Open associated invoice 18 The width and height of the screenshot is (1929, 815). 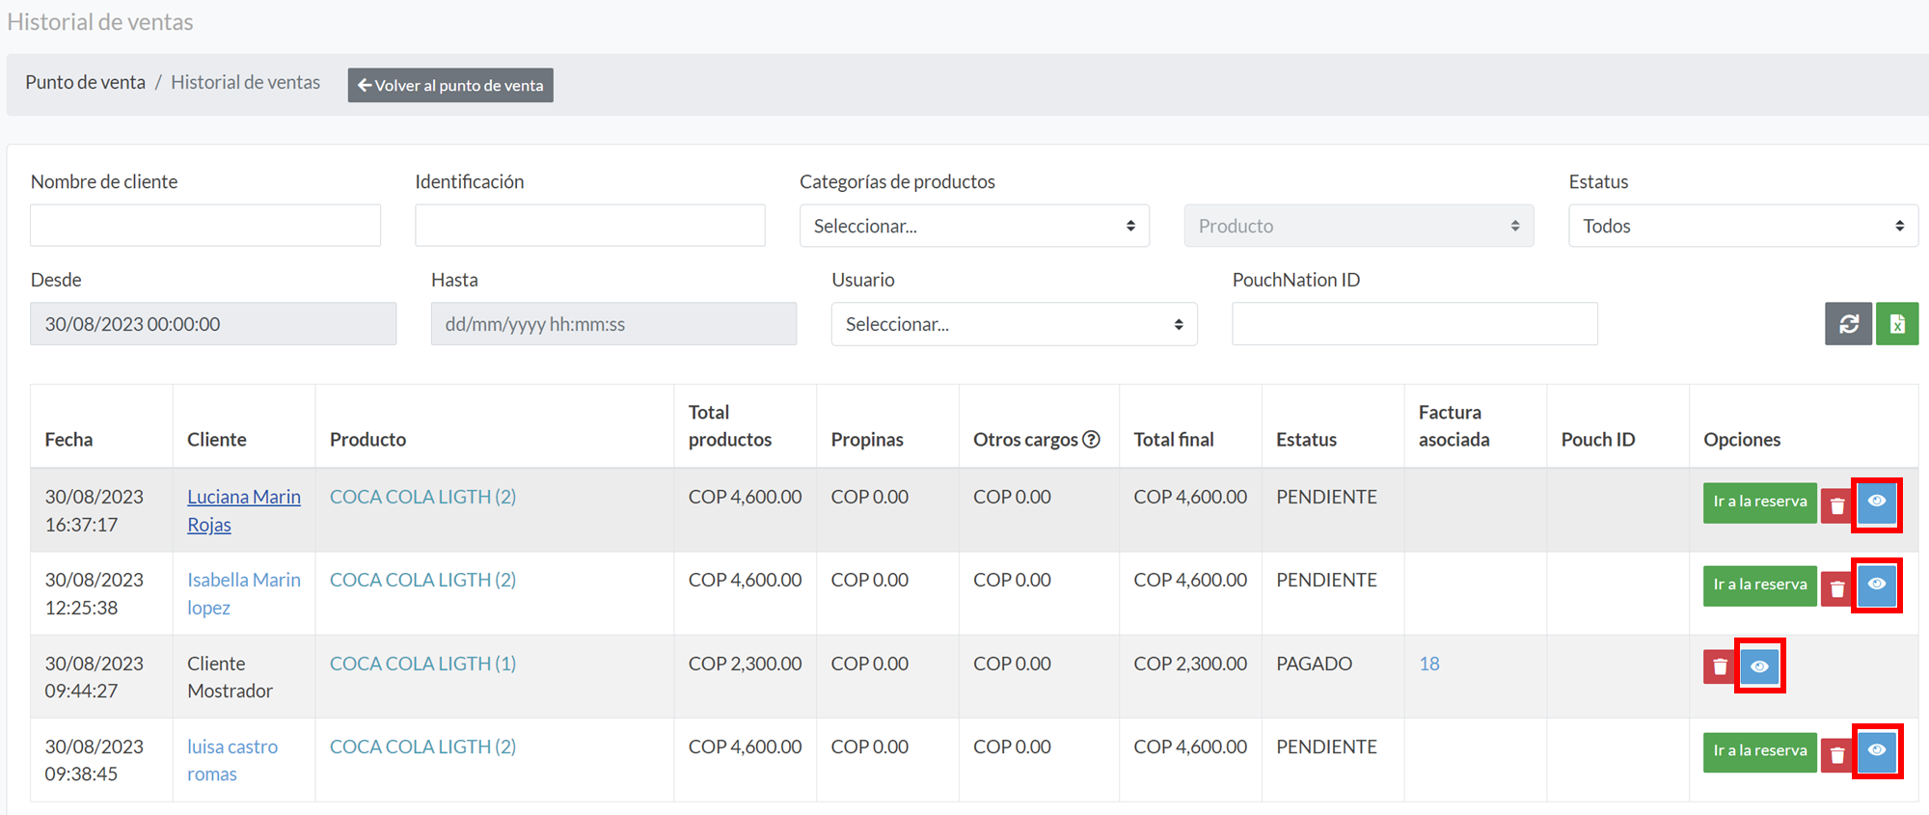click(x=1429, y=664)
